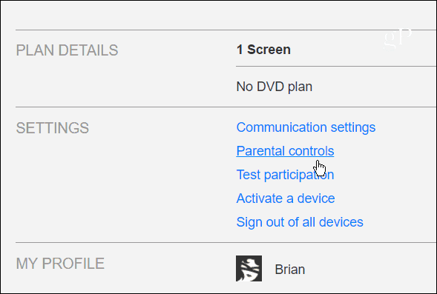Click the word 'Communication' in settings links
This screenshot has width=437, height=294.
coord(281,127)
